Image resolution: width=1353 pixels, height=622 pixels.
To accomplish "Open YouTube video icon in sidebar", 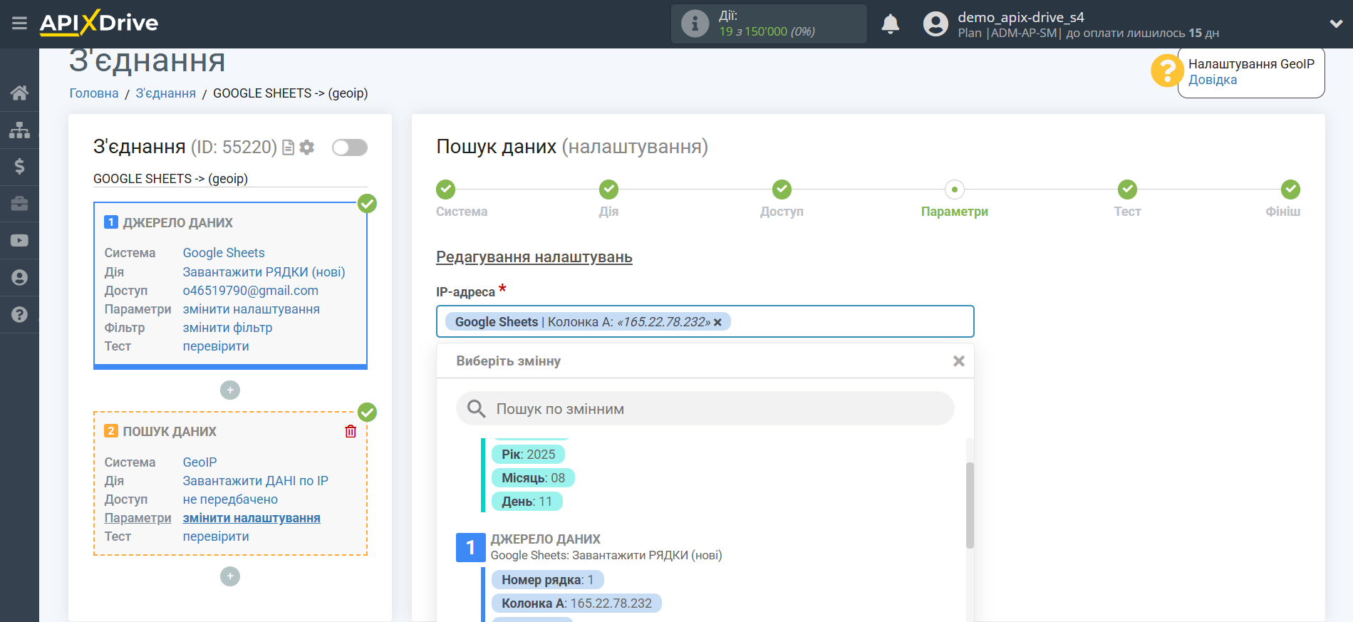I will 19,241.
